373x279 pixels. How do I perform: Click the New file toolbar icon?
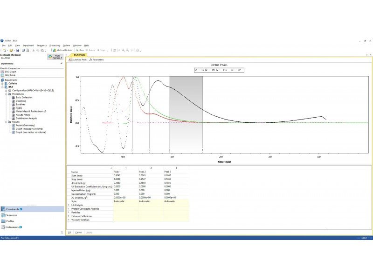tap(4, 50)
